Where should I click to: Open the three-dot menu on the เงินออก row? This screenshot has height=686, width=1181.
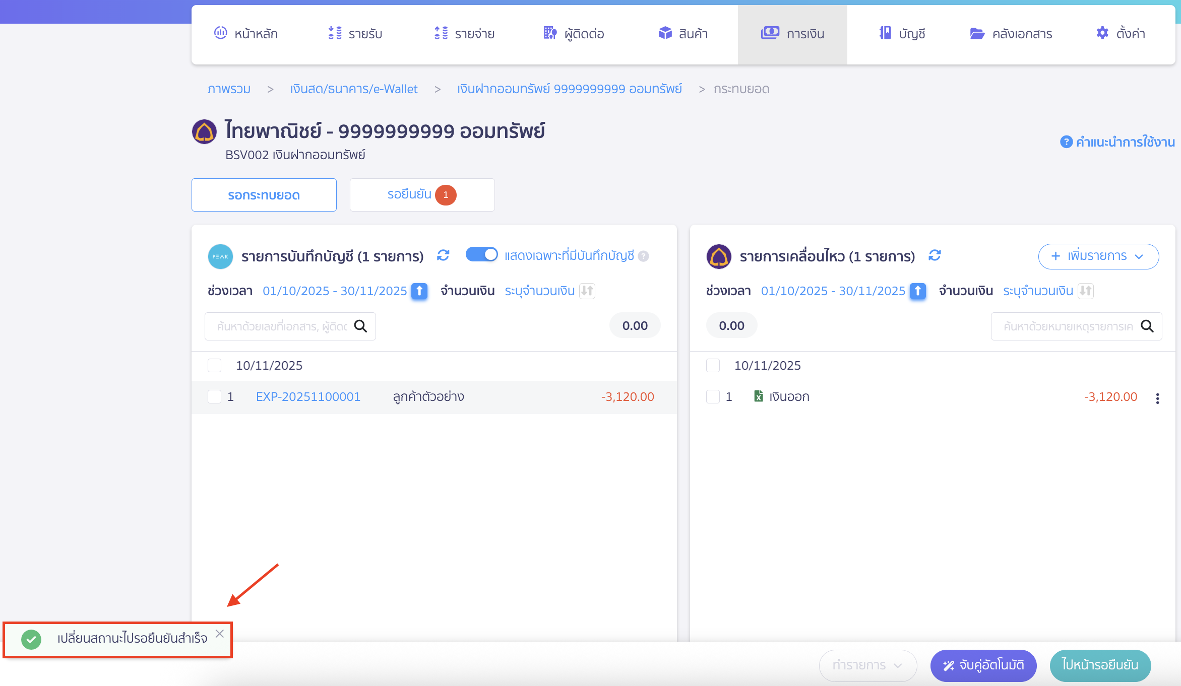[1158, 398]
